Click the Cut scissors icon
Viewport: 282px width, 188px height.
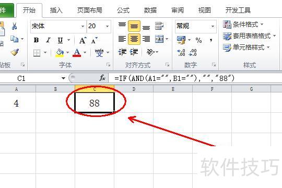[15, 26]
